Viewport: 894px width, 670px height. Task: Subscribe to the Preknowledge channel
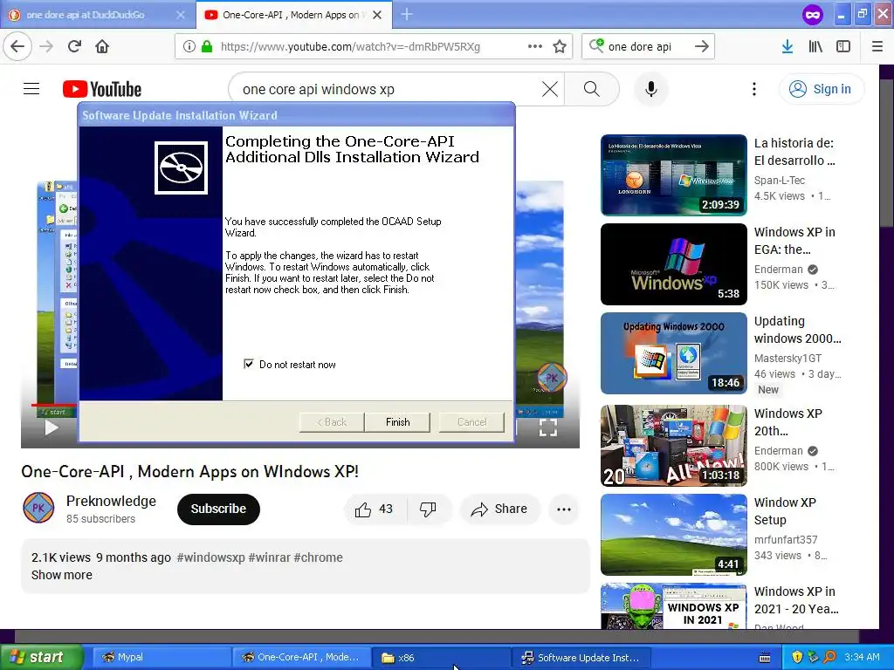coord(218,509)
